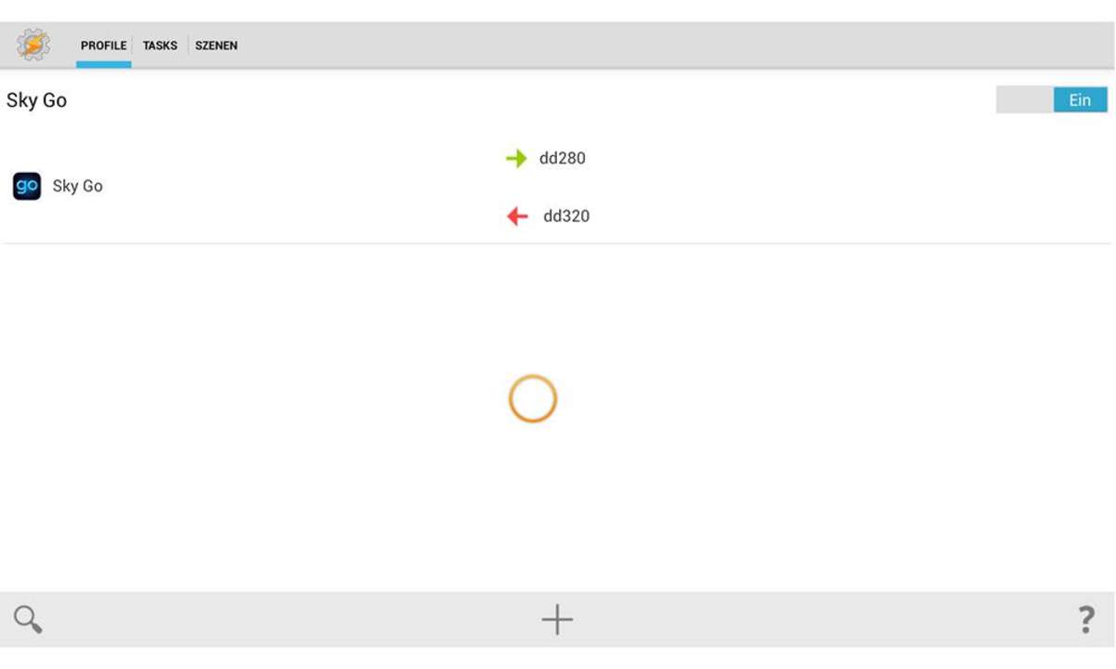
Task: Click the orange circle touch indicator
Action: coord(533,399)
